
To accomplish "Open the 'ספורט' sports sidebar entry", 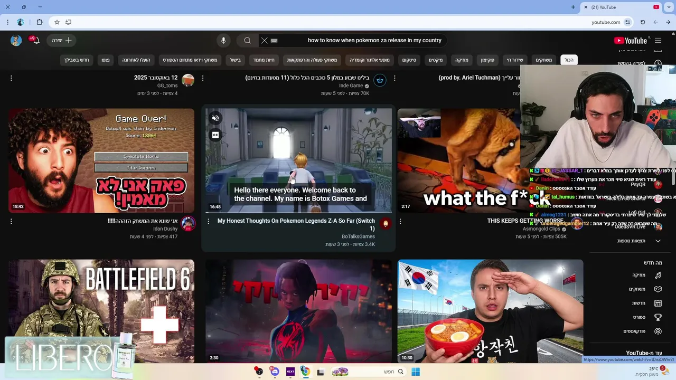I will [647, 317].
